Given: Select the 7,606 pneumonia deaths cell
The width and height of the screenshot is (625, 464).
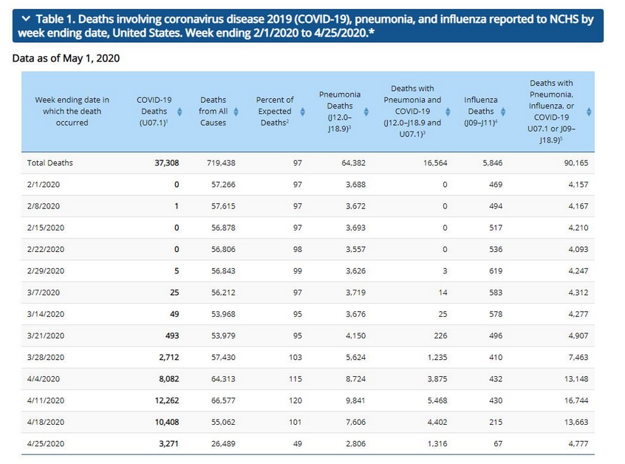Looking at the screenshot, I should coord(355,422).
